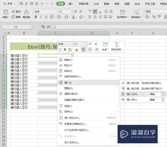This screenshot has width=167, height=147.
Task: Toggle middle vertical alignment in ribbon
Action: [95, 11]
